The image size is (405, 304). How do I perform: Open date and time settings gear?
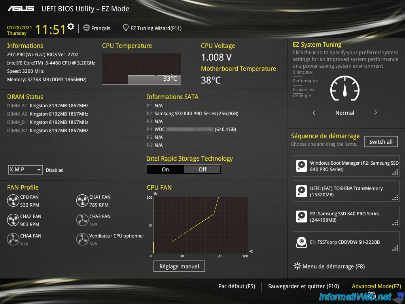tap(70, 26)
